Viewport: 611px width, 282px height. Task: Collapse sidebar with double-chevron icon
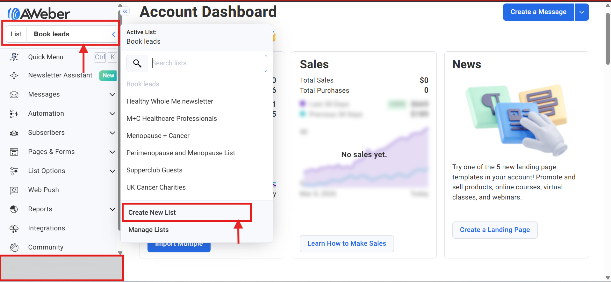(x=125, y=11)
